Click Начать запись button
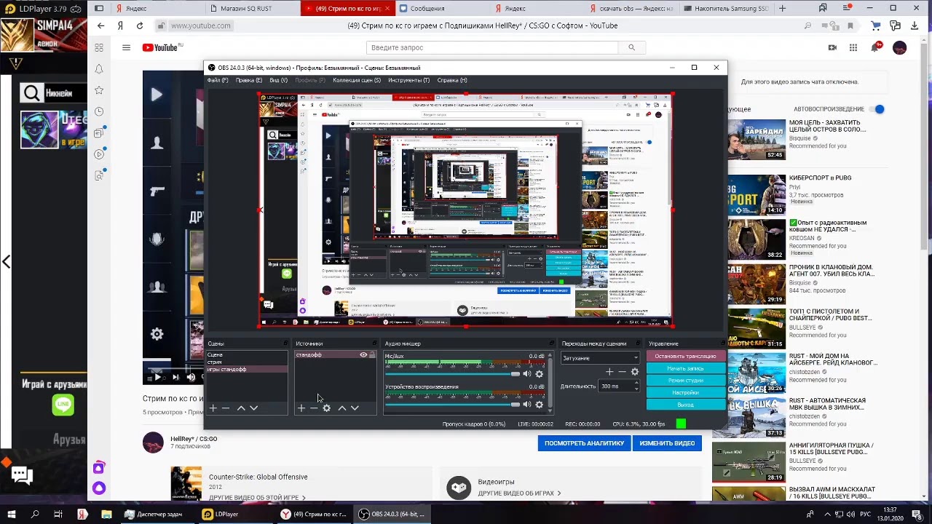 point(685,368)
